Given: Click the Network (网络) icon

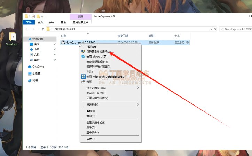Looking at the screenshot, I should (x=30, y=80).
